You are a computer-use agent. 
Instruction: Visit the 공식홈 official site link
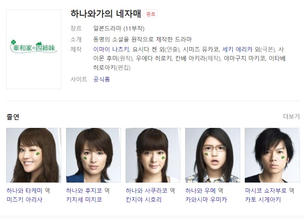[102, 79]
